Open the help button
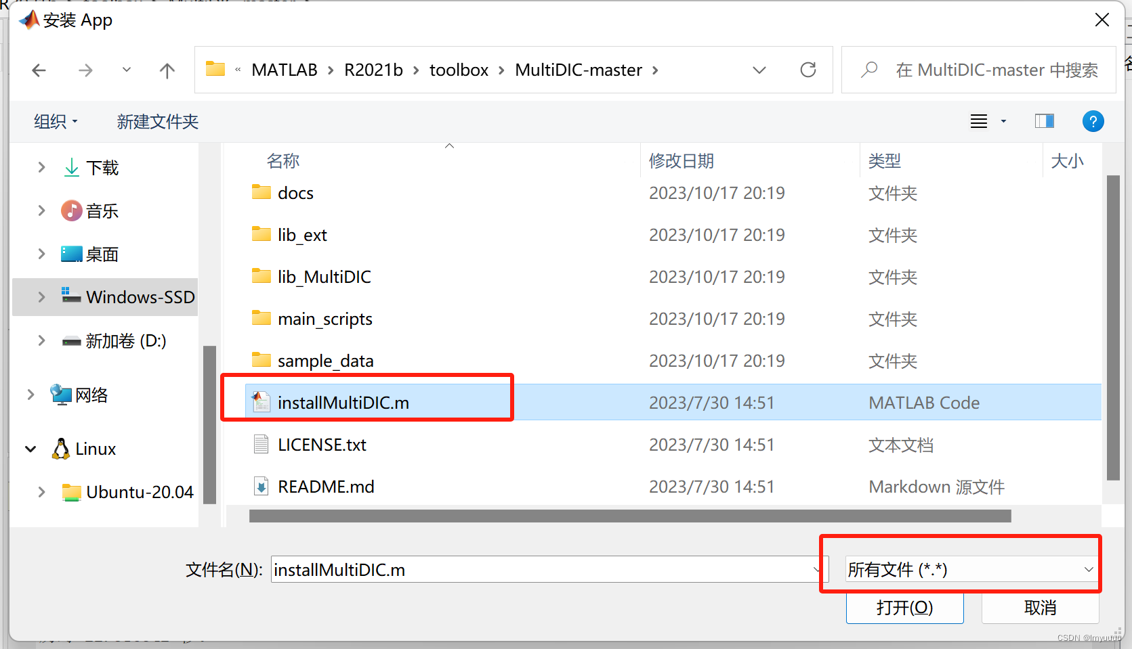The image size is (1132, 649). 1093,121
